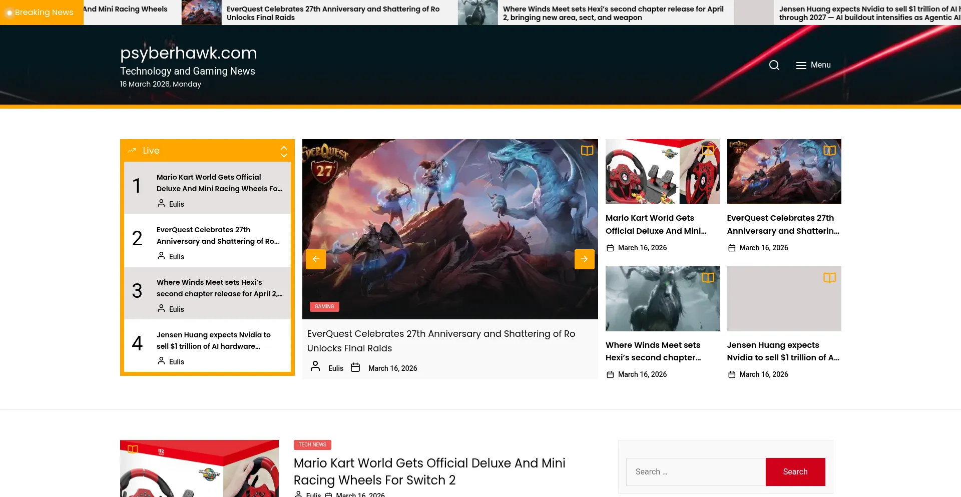Click Where Winds Meet thumbnail in ticker
The image size is (961, 497).
point(478,13)
